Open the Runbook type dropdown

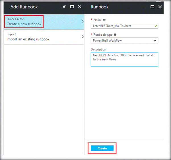tap(124, 40)
